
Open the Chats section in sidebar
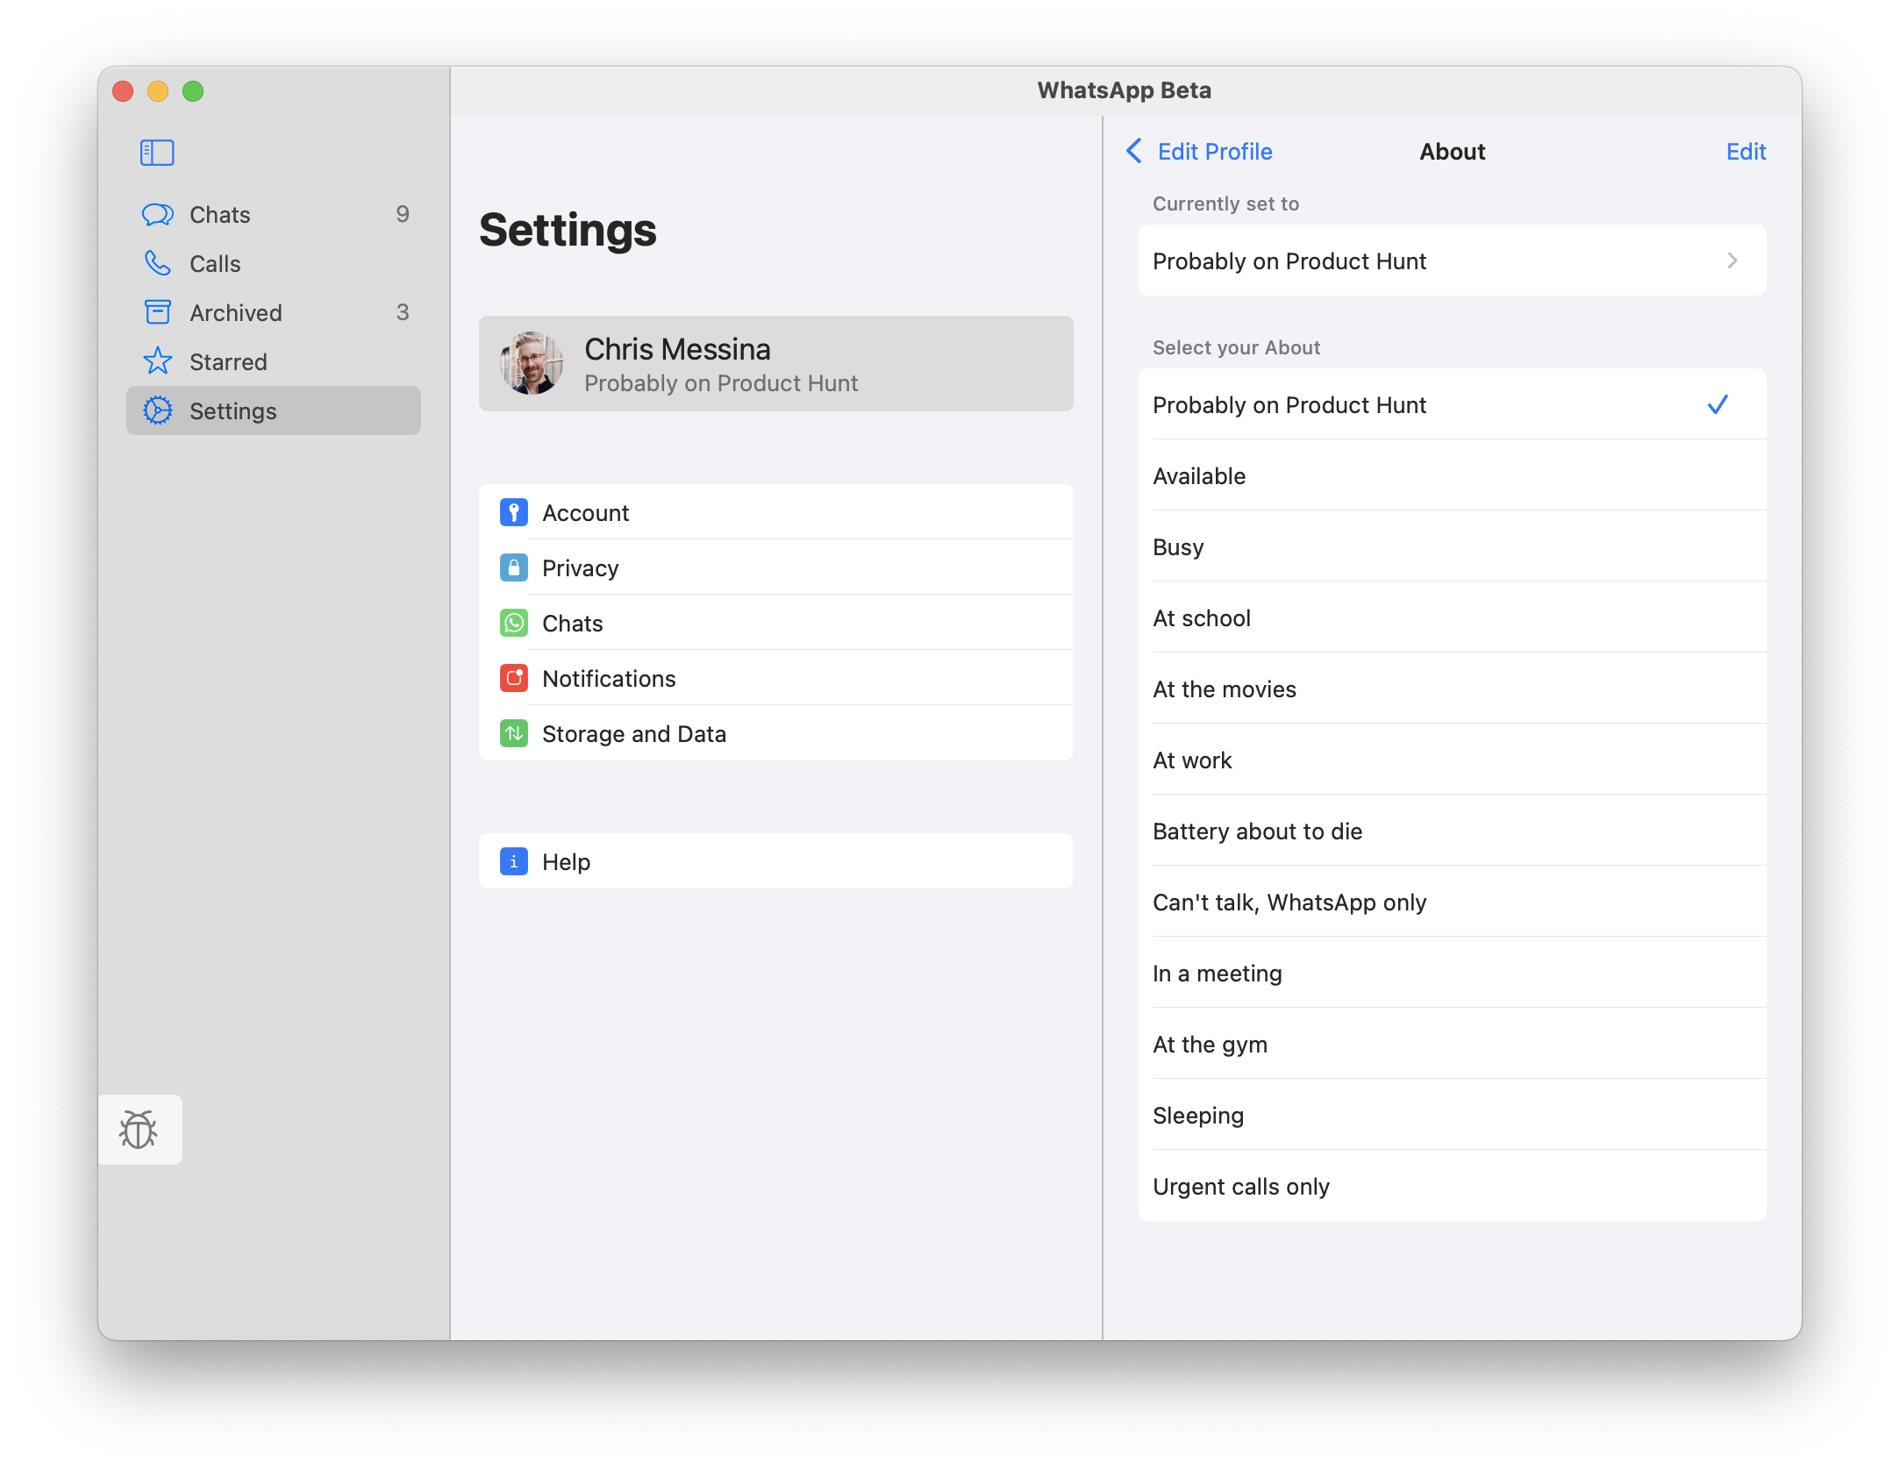point(274,215)
